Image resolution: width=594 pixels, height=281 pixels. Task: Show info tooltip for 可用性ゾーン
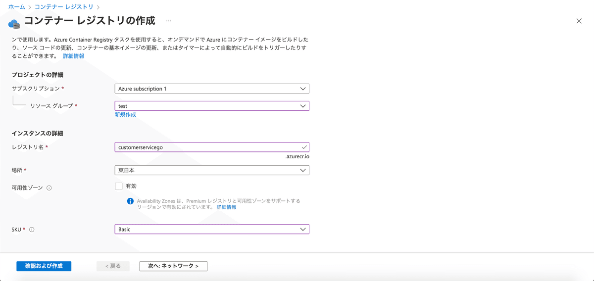49,188
